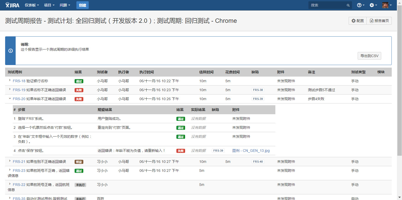The width and height of the screenshot is (402, 200).
Task: Click the 未执行 status badge for FRS-22
Action: point(80,185)
